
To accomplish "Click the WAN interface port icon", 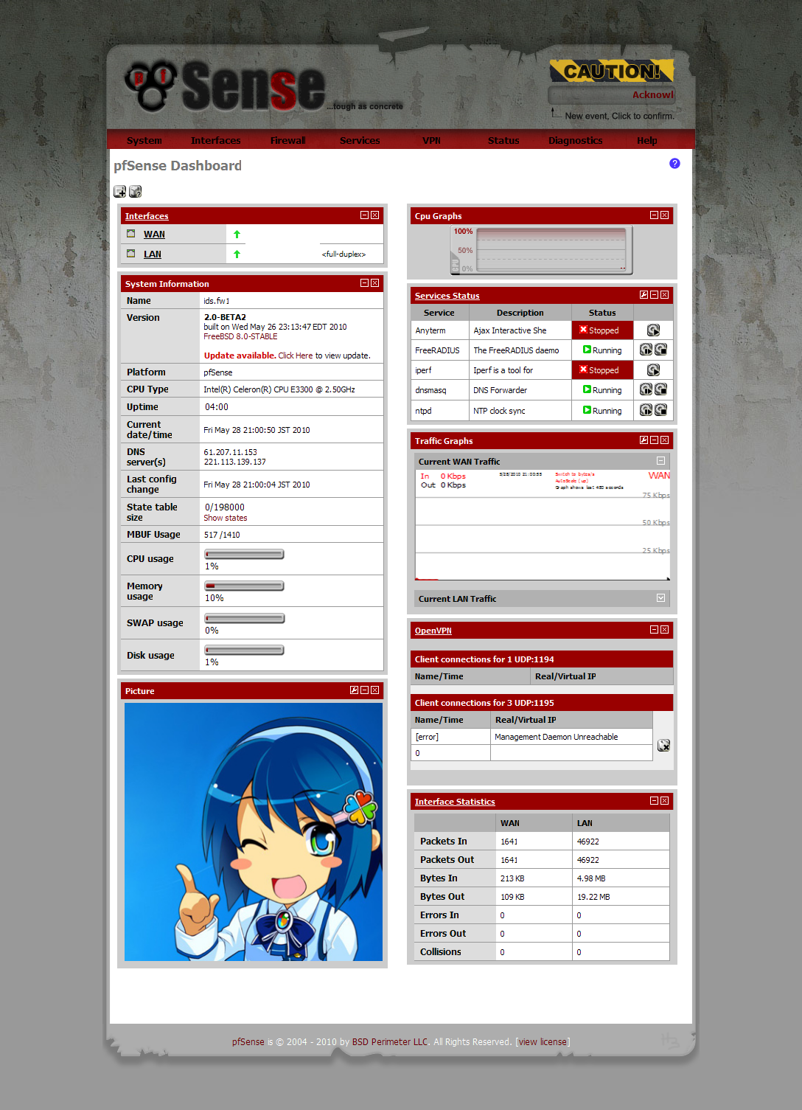I will pyautogui.click(x=130, y=234).
